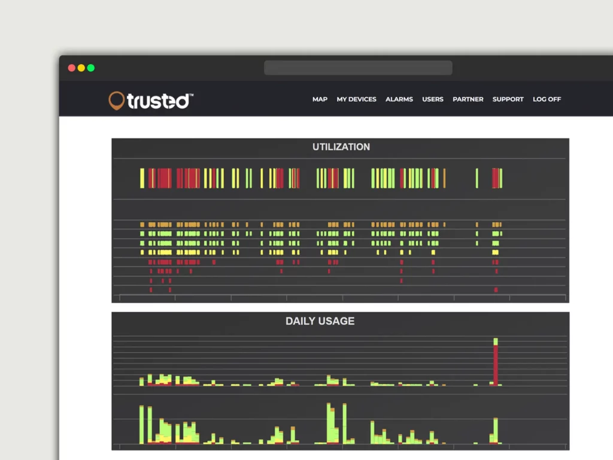This screenshot has width=613, height=460.
Task: Minimize window with the yellow button
Action: 81,68
